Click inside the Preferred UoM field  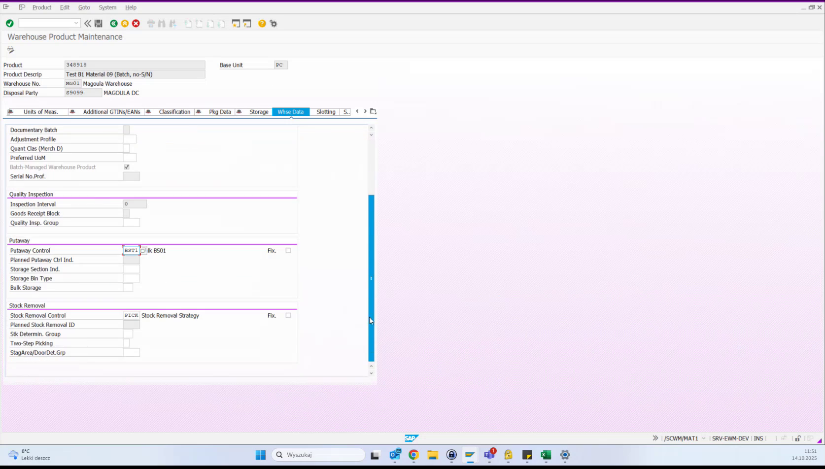pyautogui.click(x=130, y=158)
